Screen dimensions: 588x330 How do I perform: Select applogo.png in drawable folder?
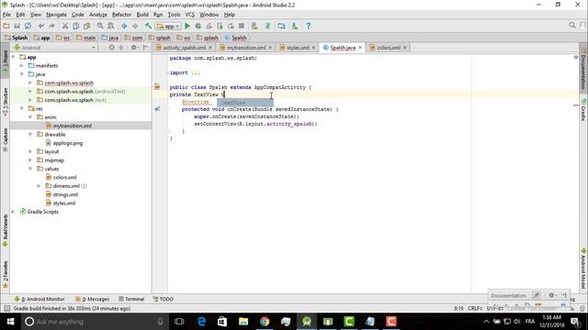click(x=63, y=143)
